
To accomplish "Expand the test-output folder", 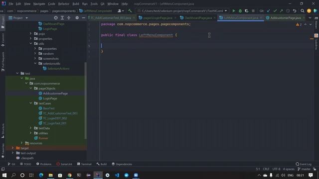I will point(13,153).
